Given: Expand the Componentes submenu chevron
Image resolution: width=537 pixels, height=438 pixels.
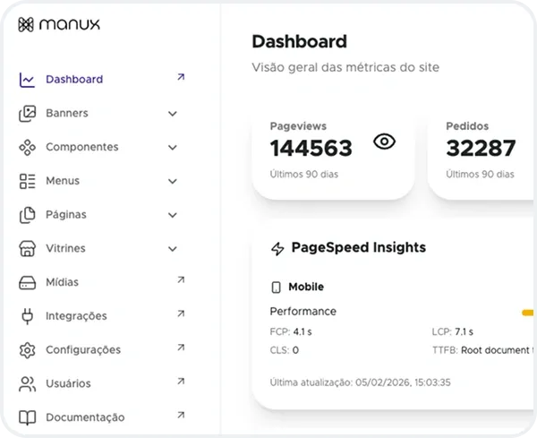Looking at the screenshot, I should pyautogui.click(x=173, y=147).
